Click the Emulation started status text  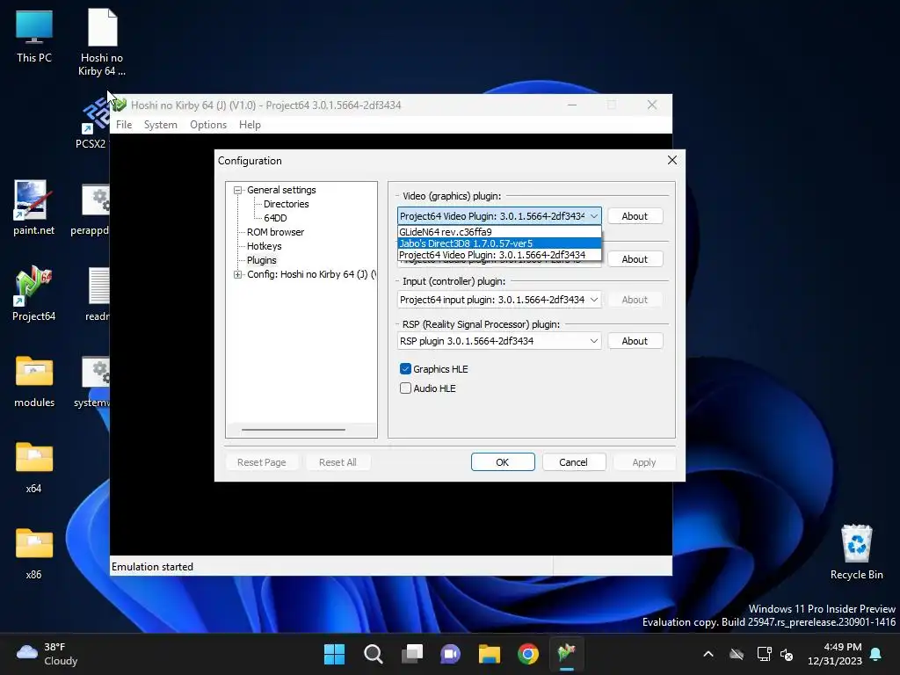(x=152, y=567)
